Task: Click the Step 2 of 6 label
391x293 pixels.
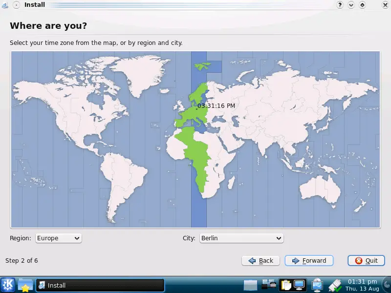Action: (x=22, y=261)
